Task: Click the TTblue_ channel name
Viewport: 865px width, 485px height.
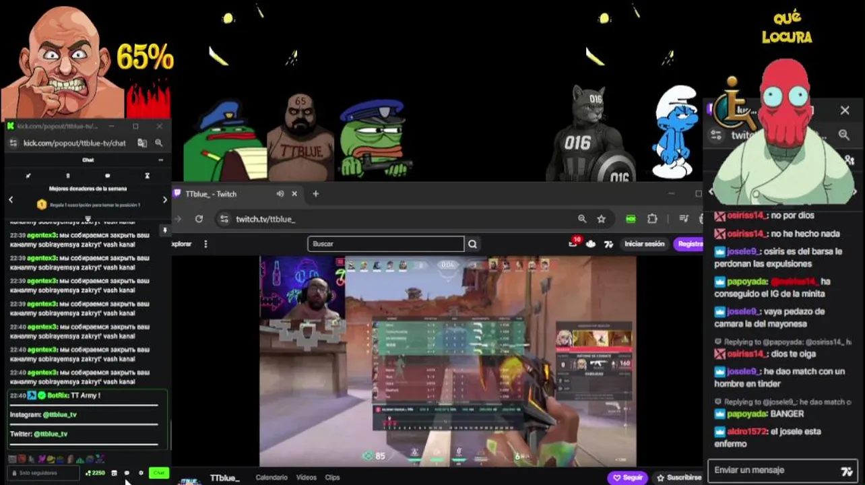Action: (224, 478)
